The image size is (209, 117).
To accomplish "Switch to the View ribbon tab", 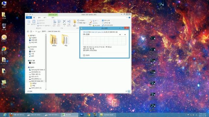I will [x=45, y=18].
